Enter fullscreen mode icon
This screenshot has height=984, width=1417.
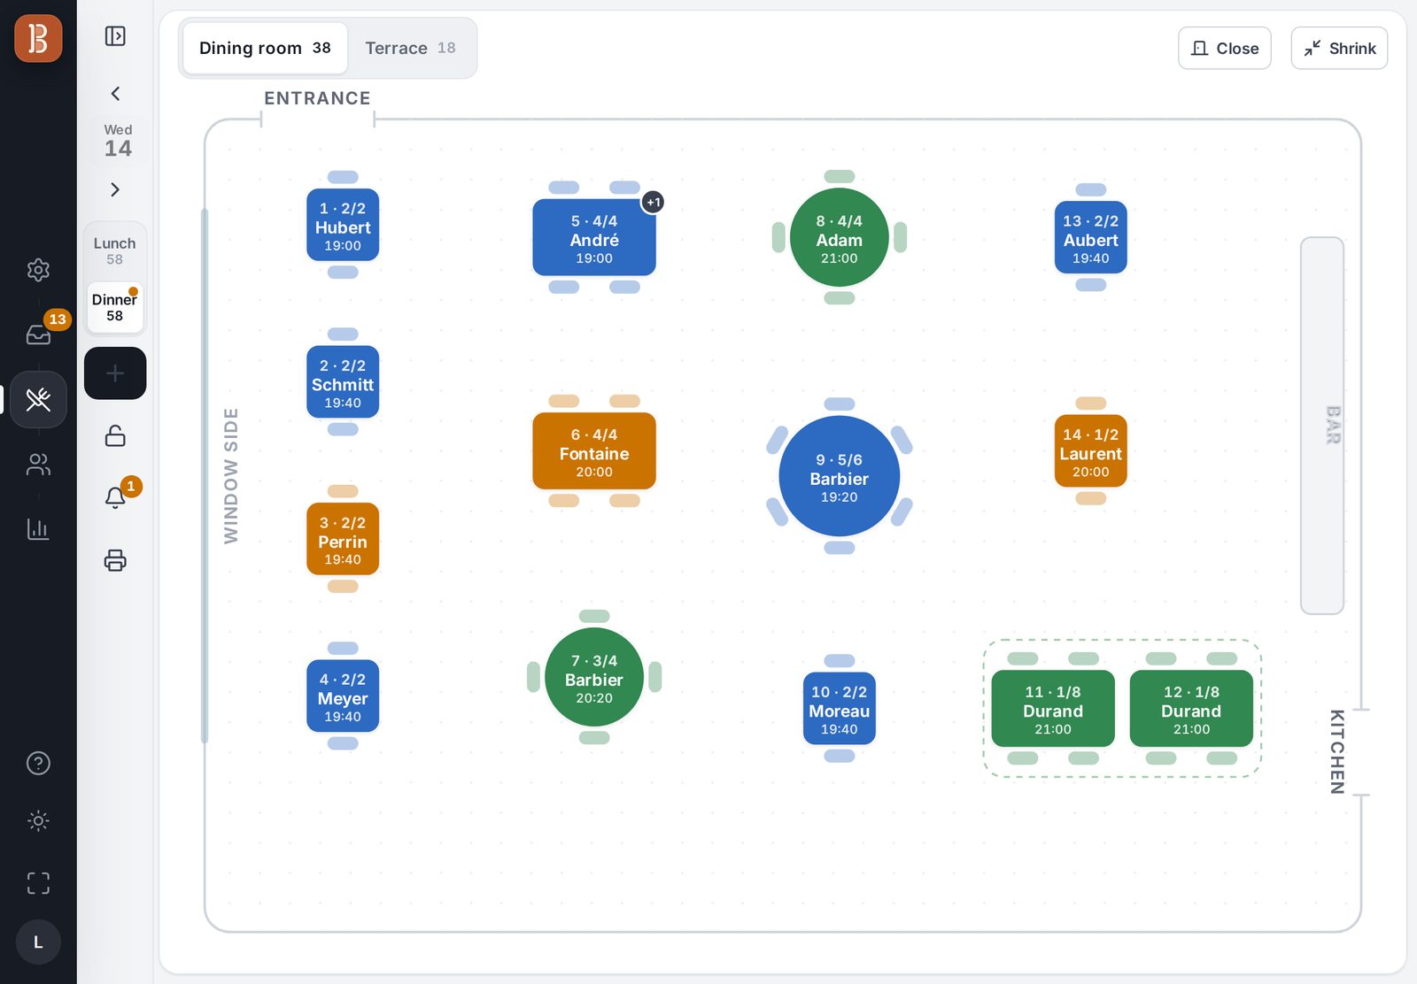(38, 883)
